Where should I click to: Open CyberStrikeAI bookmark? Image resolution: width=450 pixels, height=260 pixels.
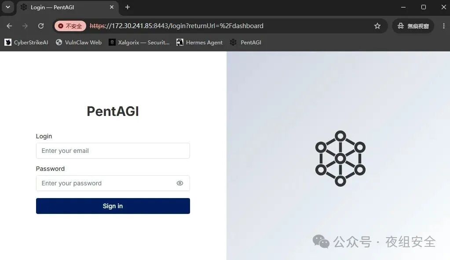point(26,43)
